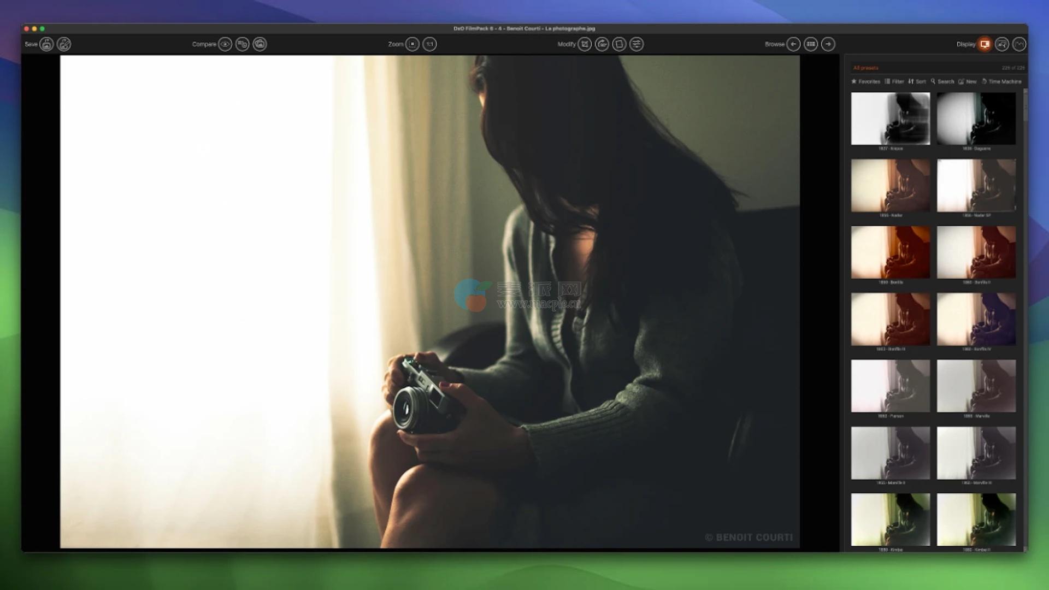The image size is (1049, 590).
Task: Click the Save as preset icon
Action: (64, 44)
